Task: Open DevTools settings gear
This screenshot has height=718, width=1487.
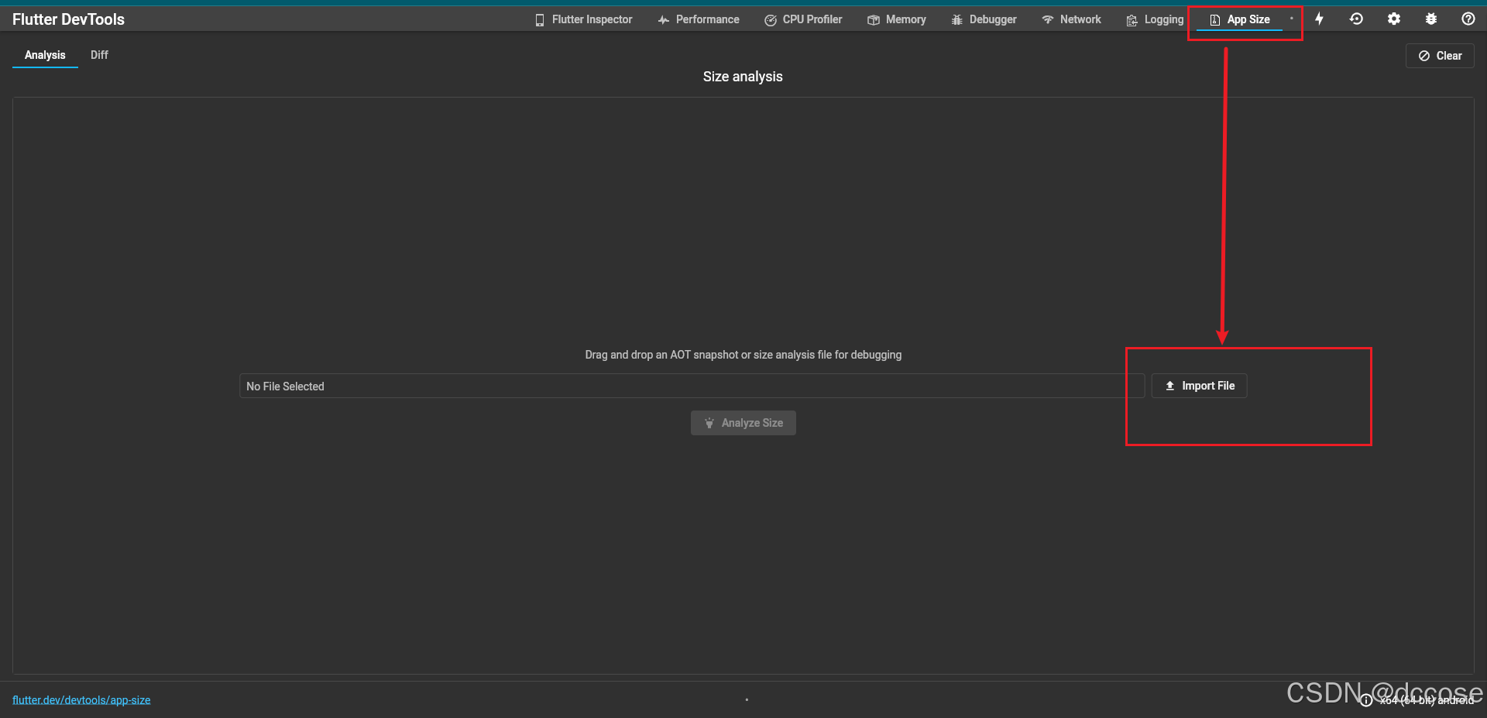Action: [1393, 19]
